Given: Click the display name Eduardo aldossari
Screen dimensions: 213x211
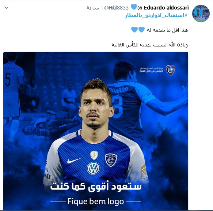Looking at the screenshot, I should point(166,8).
